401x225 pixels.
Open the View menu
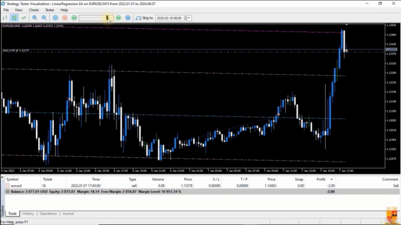click(19, 10)
